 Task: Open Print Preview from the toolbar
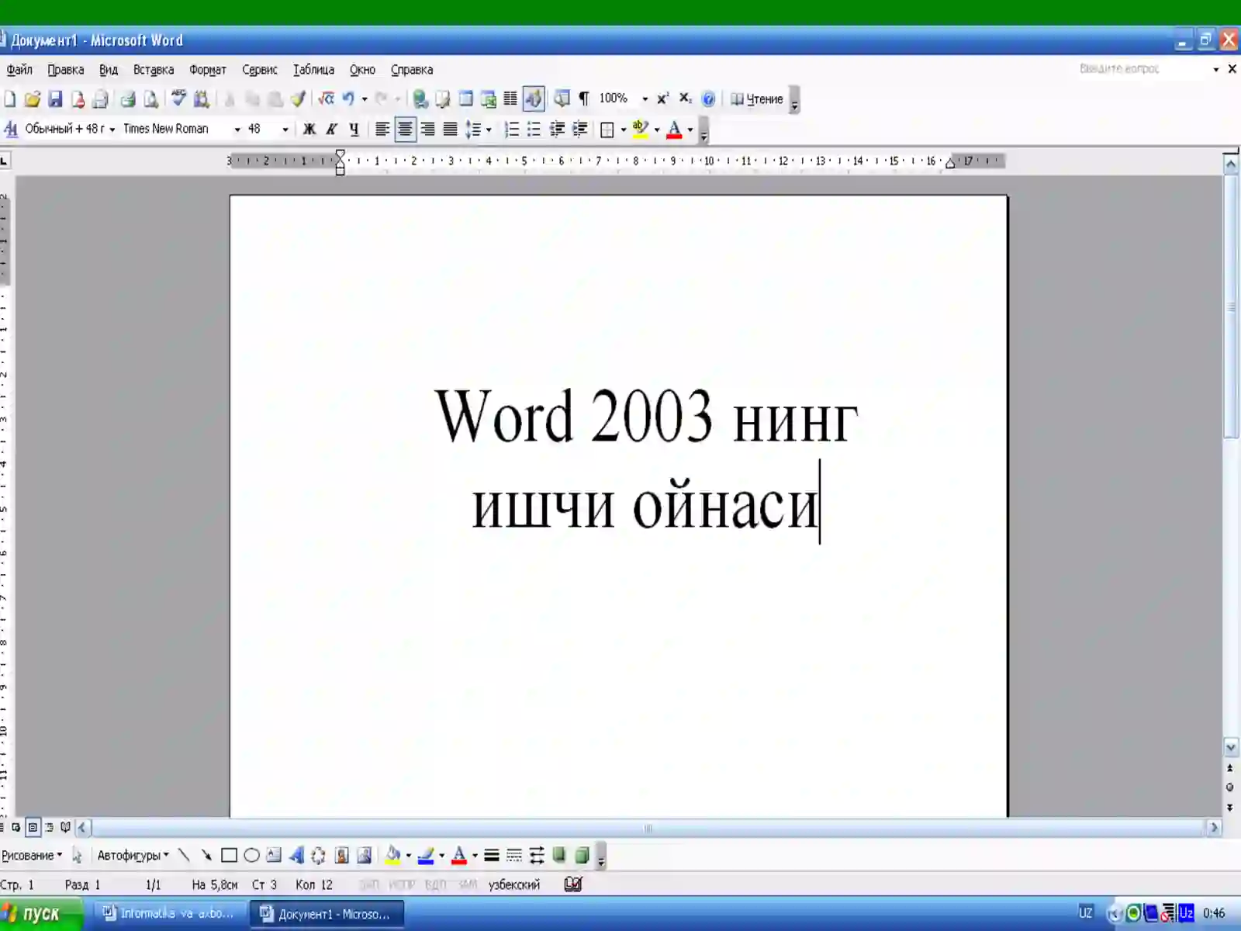(151, 99)
